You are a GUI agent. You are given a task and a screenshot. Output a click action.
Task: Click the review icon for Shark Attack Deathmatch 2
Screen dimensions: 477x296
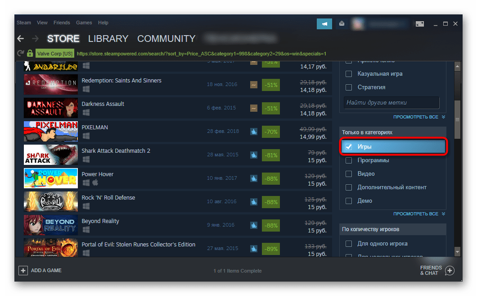tap(254, 155)
